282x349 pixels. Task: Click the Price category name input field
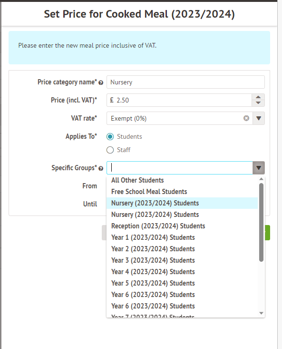(x=185, y=82)
